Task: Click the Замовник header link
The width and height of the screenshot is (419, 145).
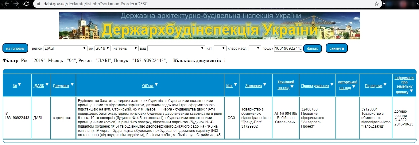Action: tap(254, 86)
